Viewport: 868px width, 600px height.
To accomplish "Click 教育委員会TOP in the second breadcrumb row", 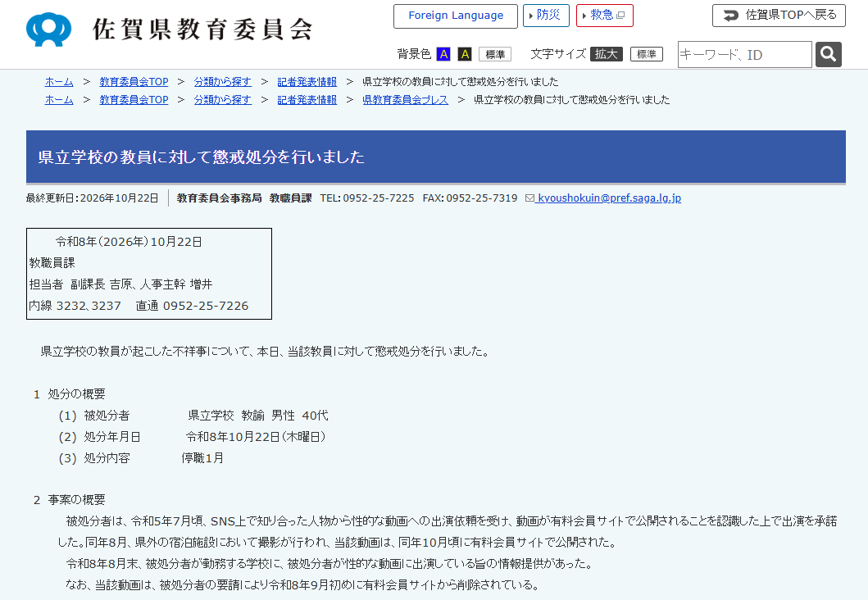I will tap(134, 100).
